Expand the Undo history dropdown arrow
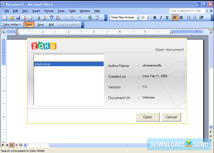The image size is (214, 153). [84, 18]
